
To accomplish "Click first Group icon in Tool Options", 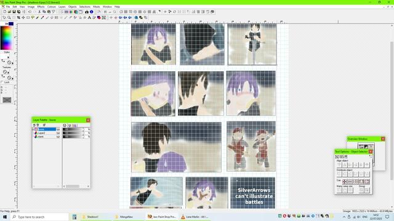I will pos(361,190).
